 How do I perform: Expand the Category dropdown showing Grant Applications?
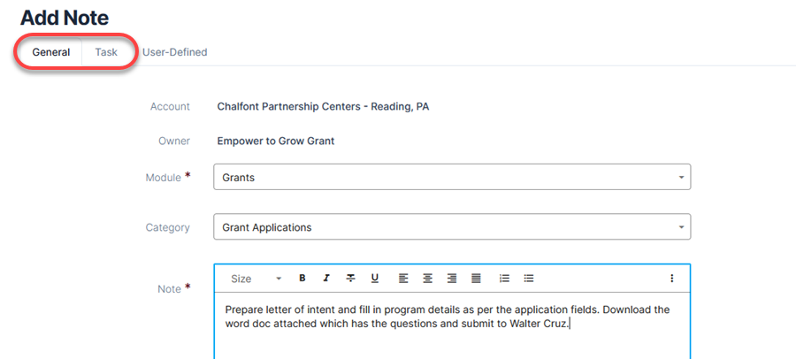pyautogui.click(x=452, y=227)
